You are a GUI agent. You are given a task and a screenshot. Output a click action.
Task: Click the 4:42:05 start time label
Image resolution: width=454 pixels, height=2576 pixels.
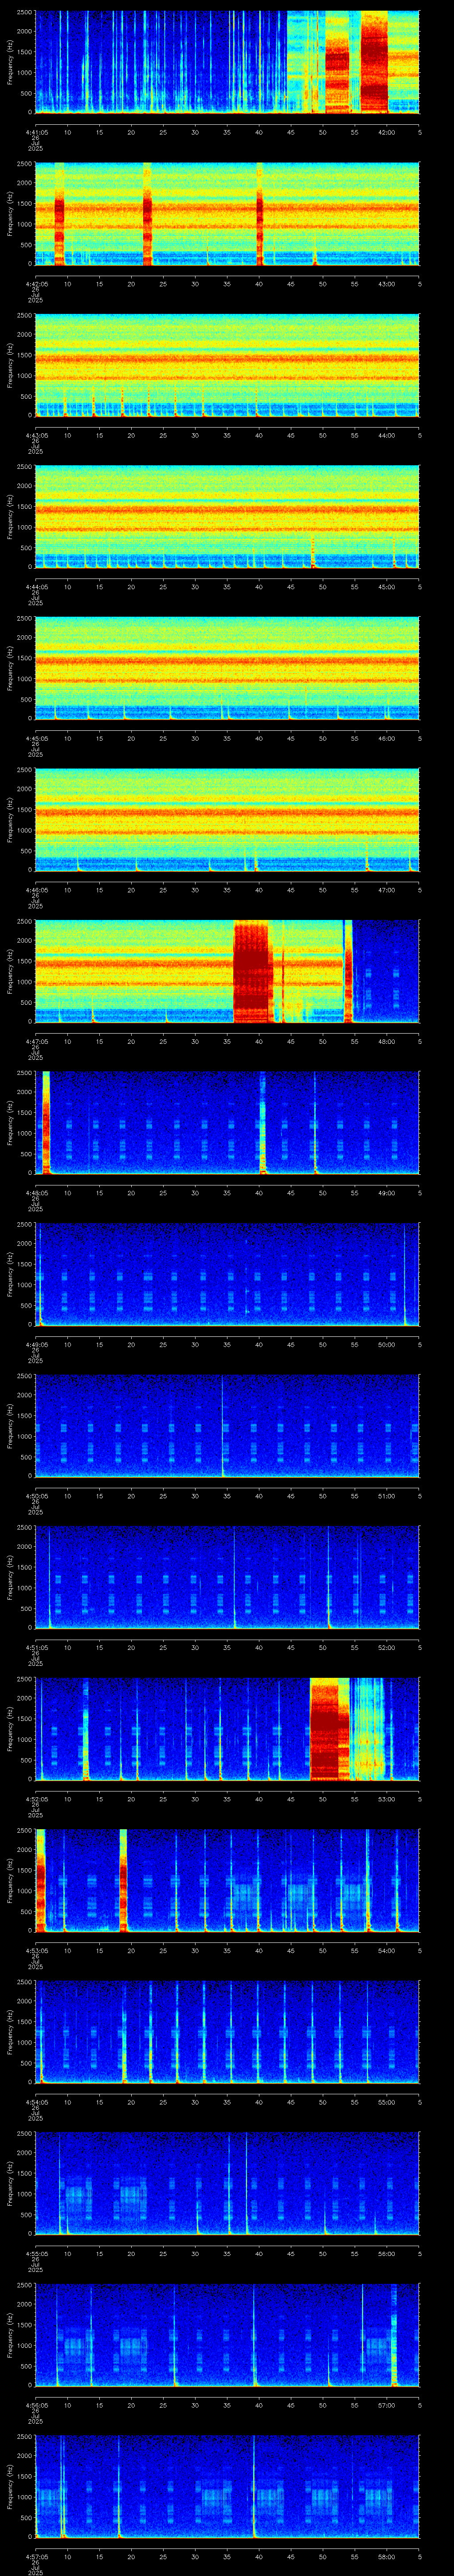pos(35,284)
